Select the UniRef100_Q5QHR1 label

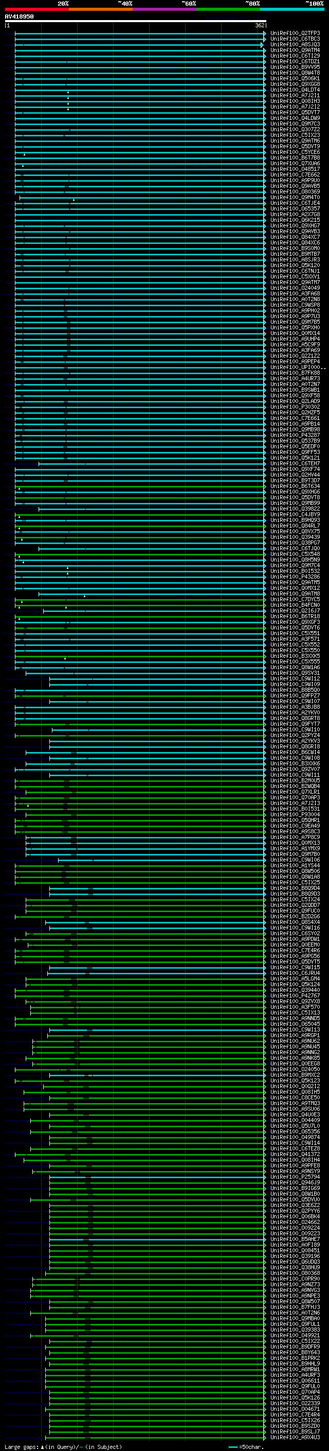tap(295, 820)
